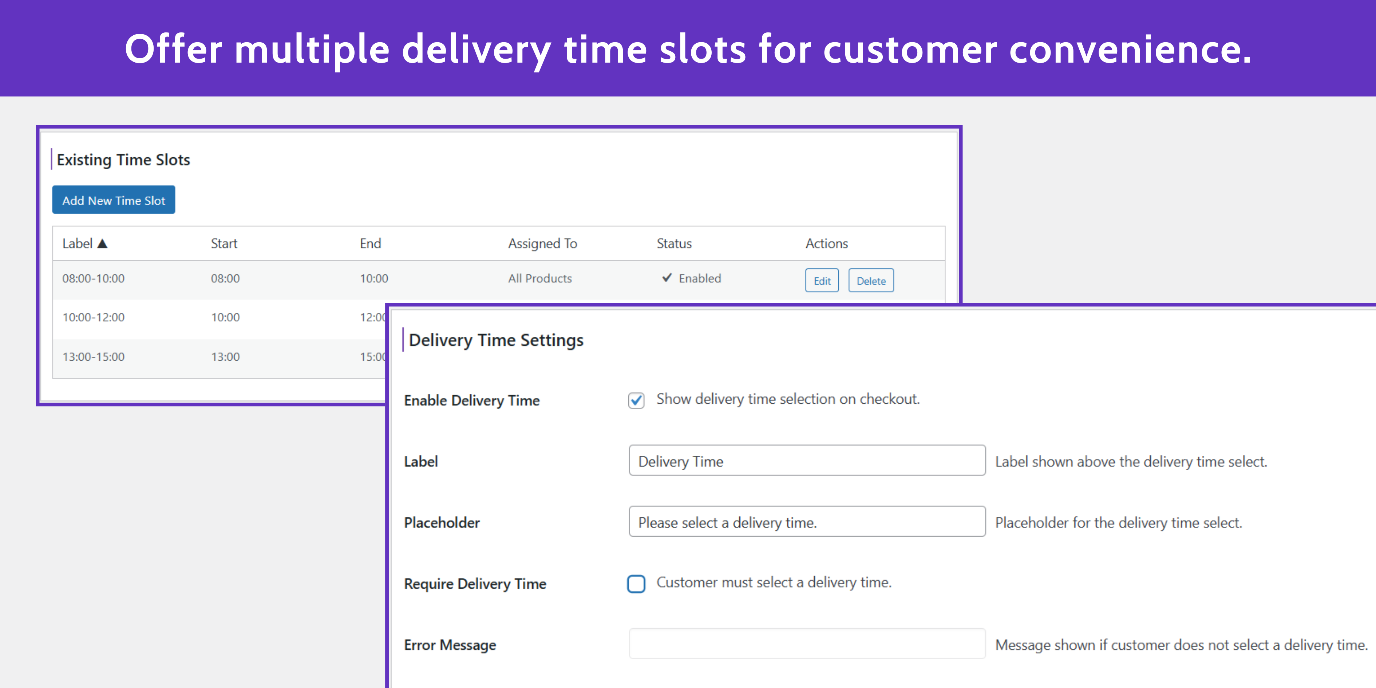Click the Assigned To column header
This screenshot has width=1376, height=688.
pos(542,243)
